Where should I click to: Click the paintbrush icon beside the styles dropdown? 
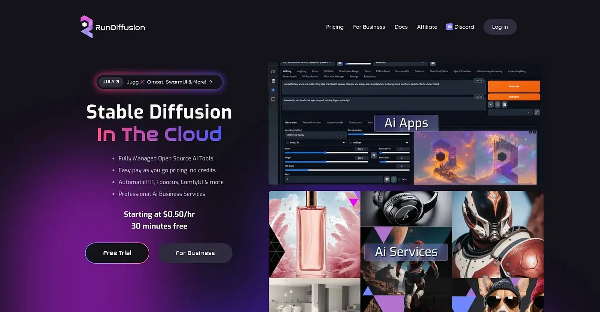tap(537, 112)
